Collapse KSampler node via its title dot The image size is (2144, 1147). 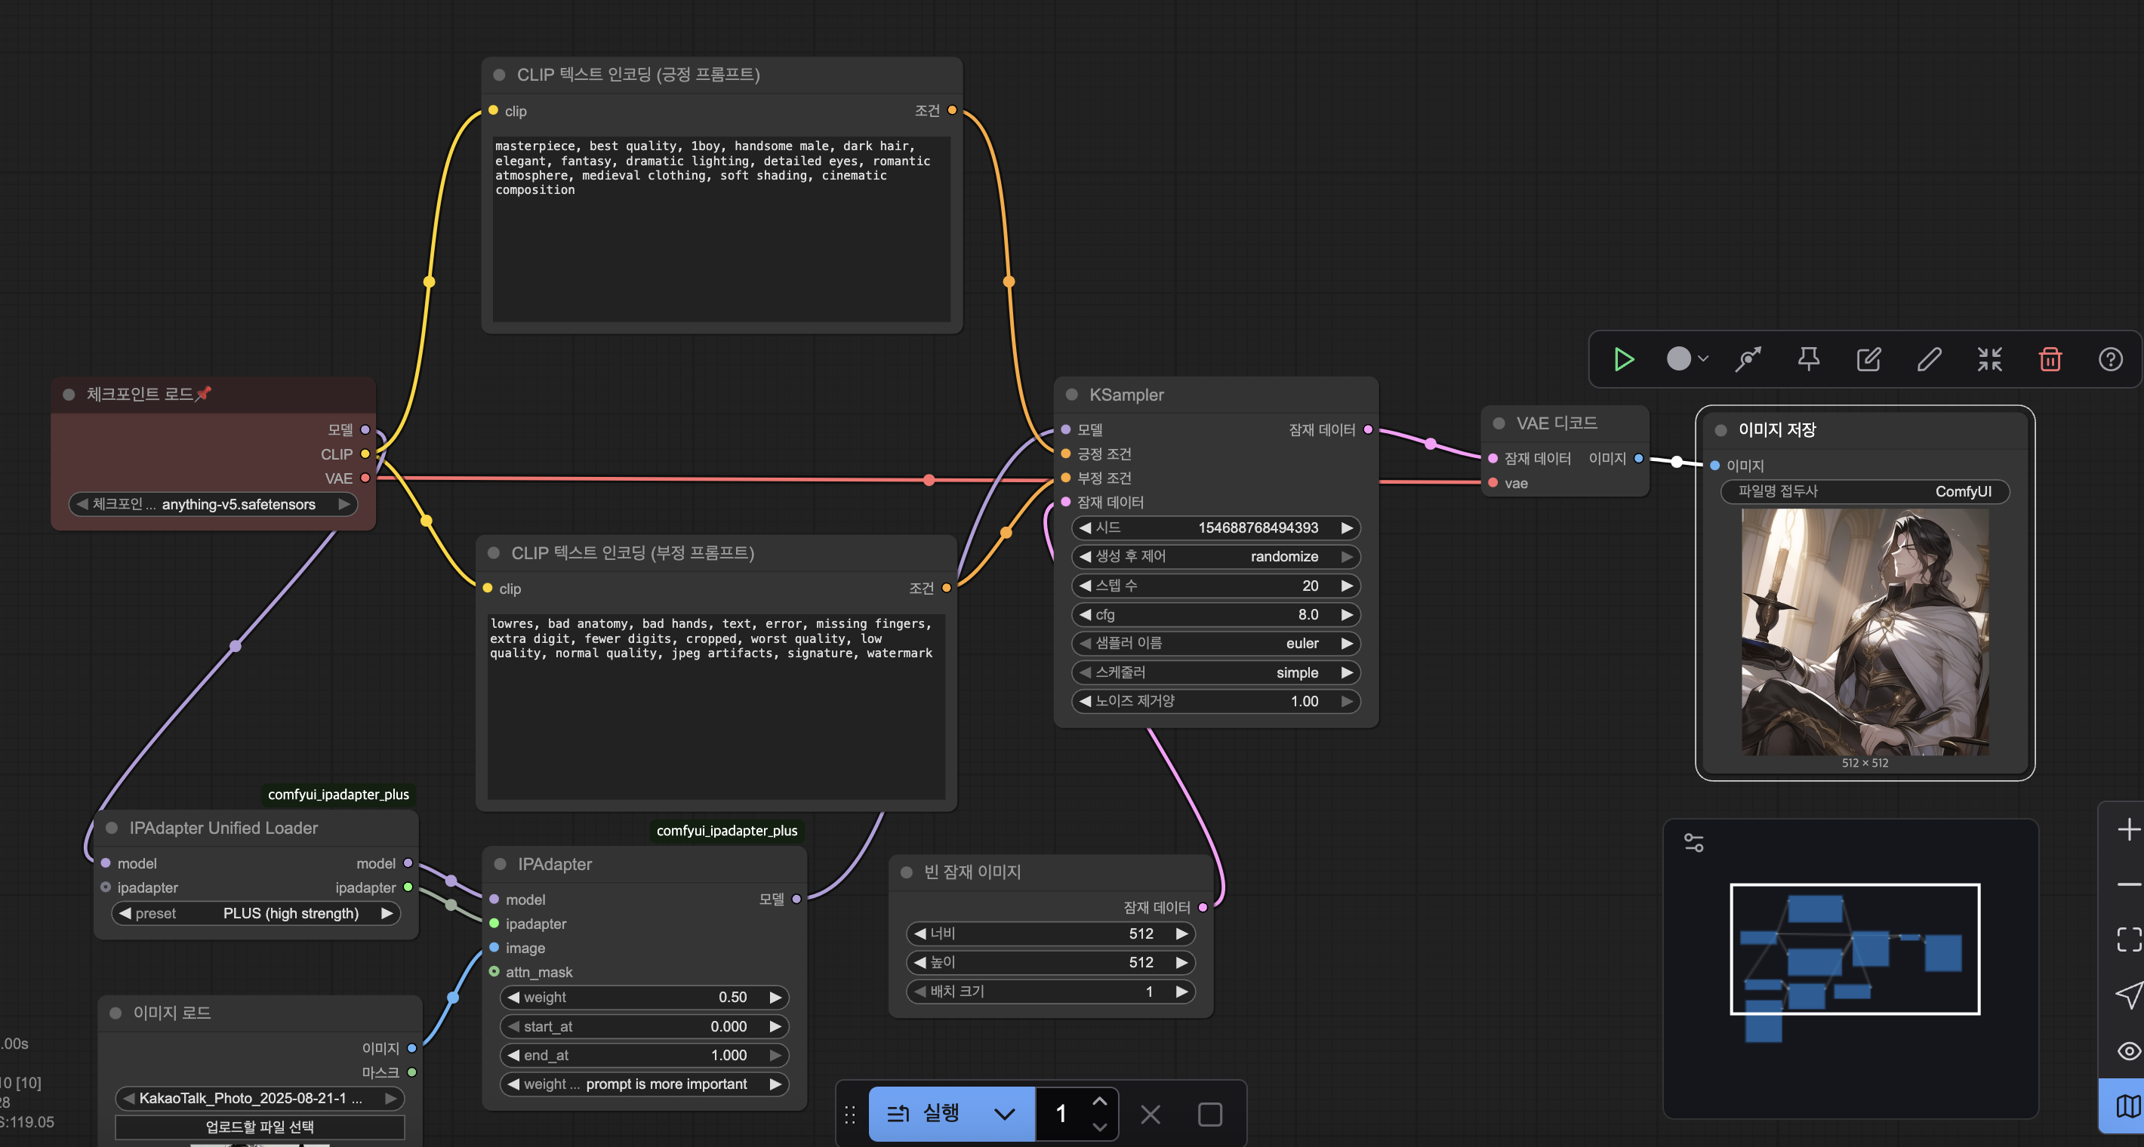click(x=1072, y=395)
